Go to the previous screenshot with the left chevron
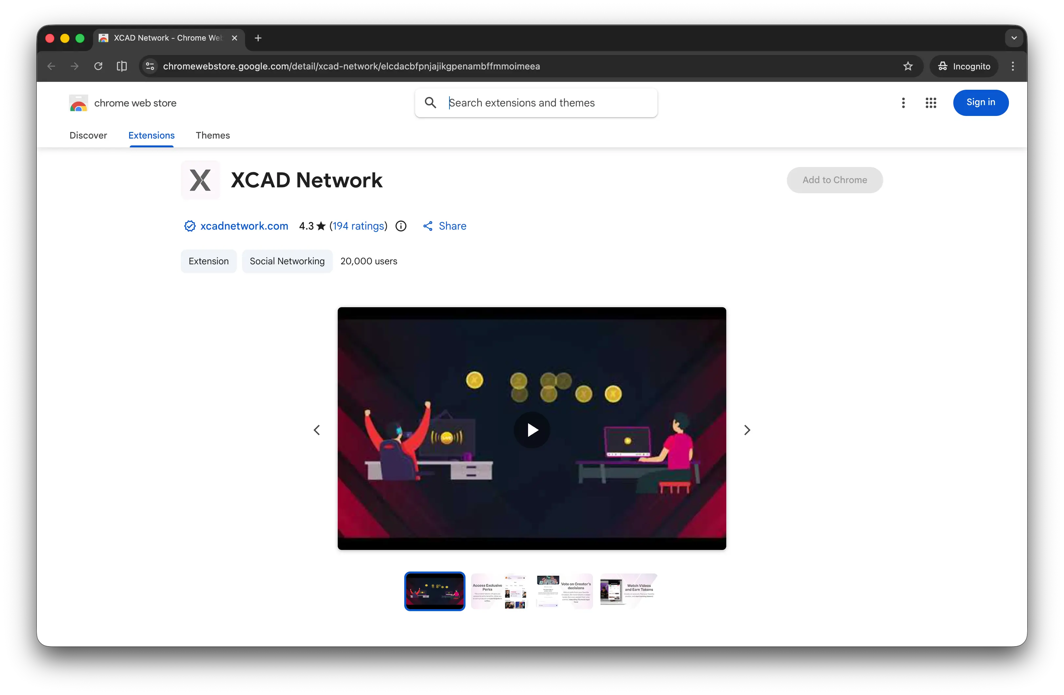Viewport: 1064px width, 695px height. click(317, 430)
